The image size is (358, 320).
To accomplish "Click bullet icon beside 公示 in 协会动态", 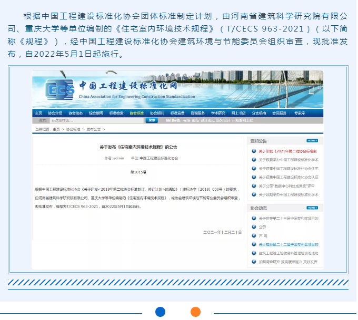I will (x=254, y=227).
